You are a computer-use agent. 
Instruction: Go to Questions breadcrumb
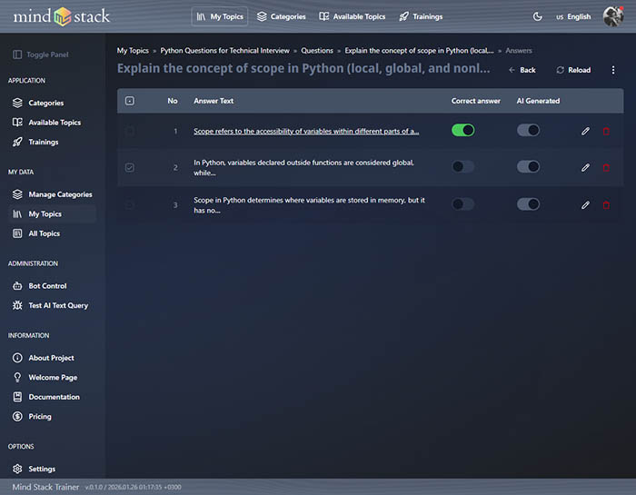click(x=317, y=51)
